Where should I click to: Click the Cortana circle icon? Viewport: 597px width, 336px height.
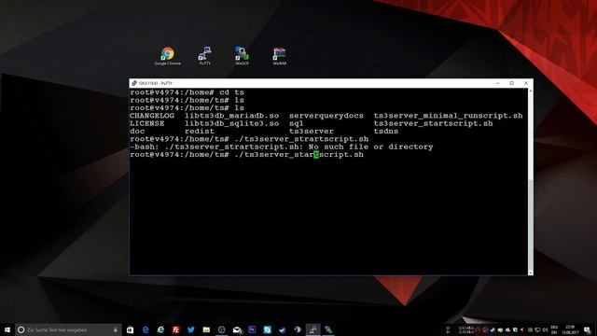[x=21, y=329]
